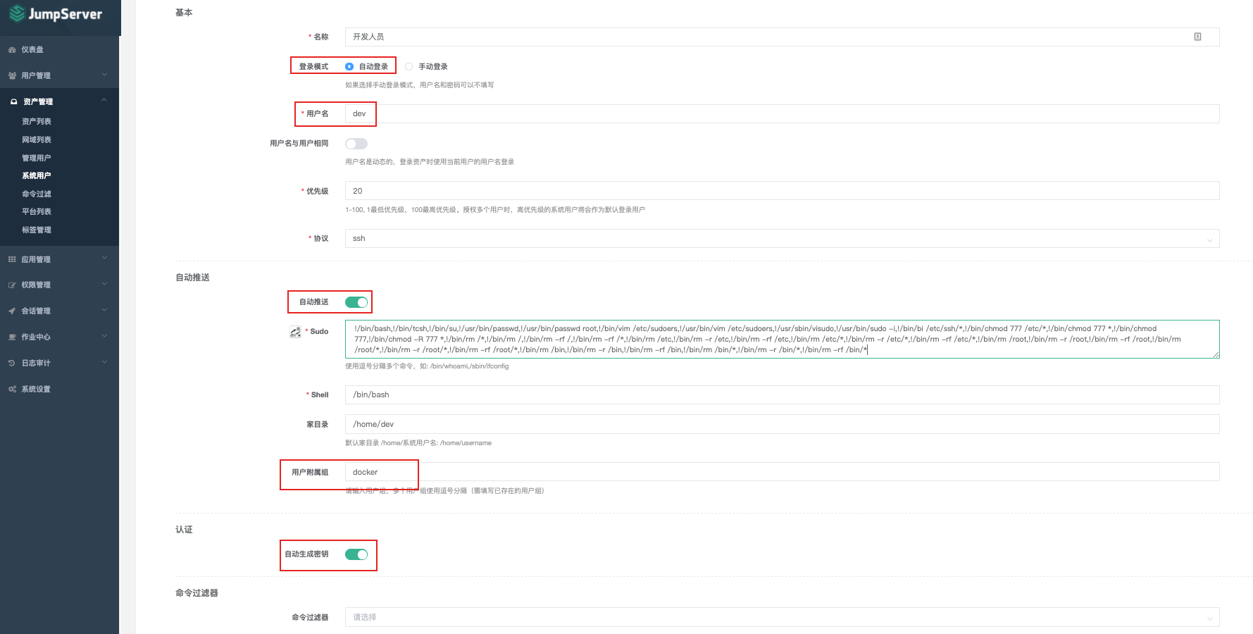
Task: Click the small icon next to Sudo label
Action: 295,332
